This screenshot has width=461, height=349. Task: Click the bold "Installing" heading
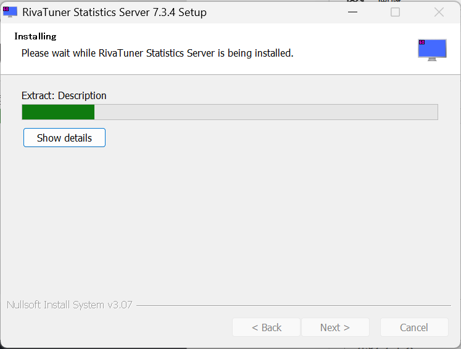(35, 36)
